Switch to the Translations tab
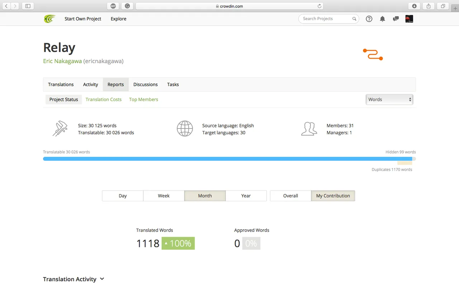 tap(61, 84)
